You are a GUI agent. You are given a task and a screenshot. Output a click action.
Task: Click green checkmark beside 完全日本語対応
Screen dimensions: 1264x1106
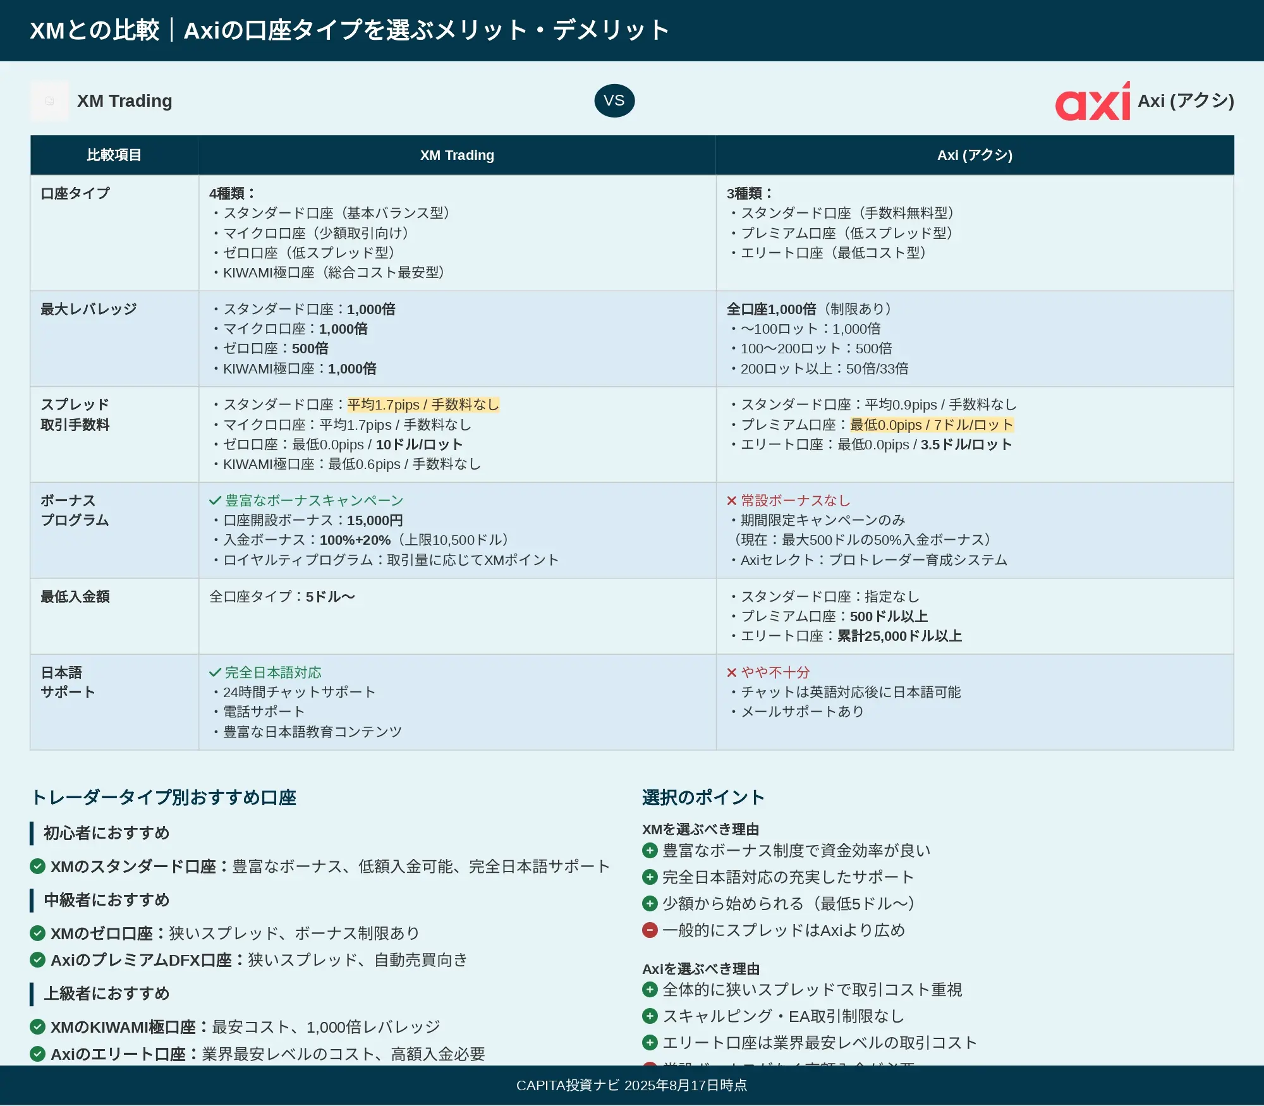coord(215,672)
